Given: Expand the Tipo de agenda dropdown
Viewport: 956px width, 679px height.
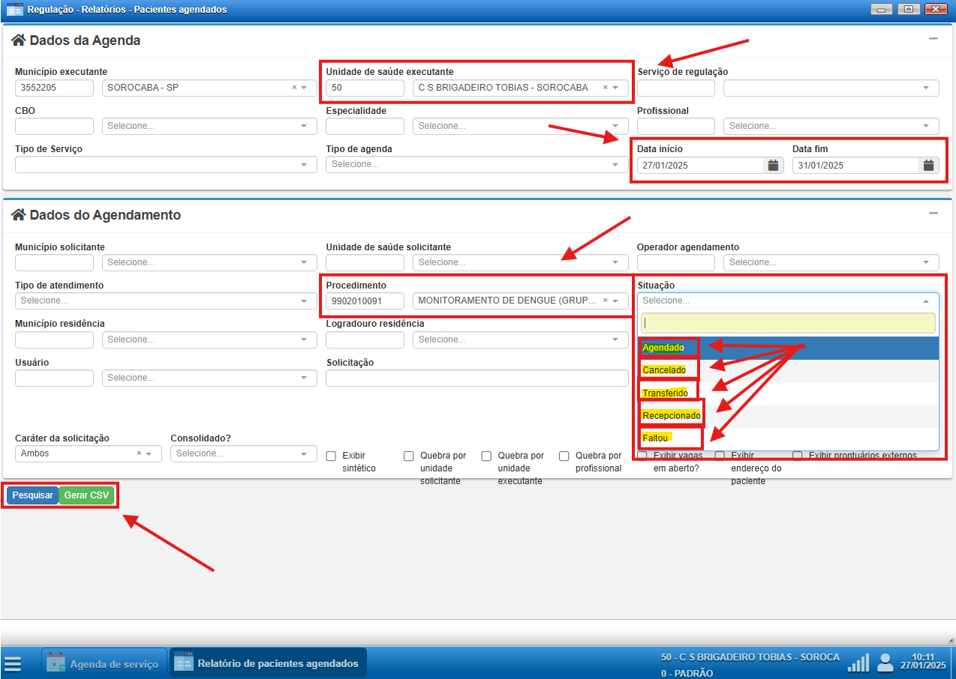Looking at the screenshot, I should tap(476, 164).
